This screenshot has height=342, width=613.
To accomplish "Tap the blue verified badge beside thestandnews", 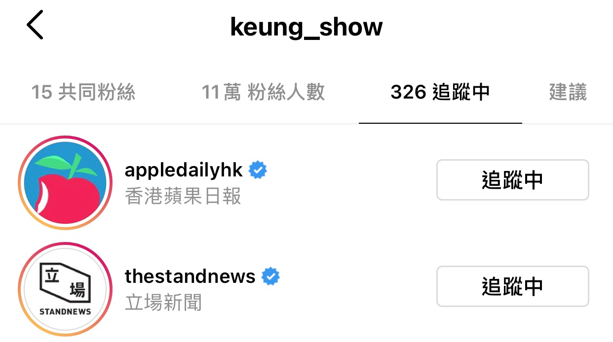I will [x=270, y=276].
